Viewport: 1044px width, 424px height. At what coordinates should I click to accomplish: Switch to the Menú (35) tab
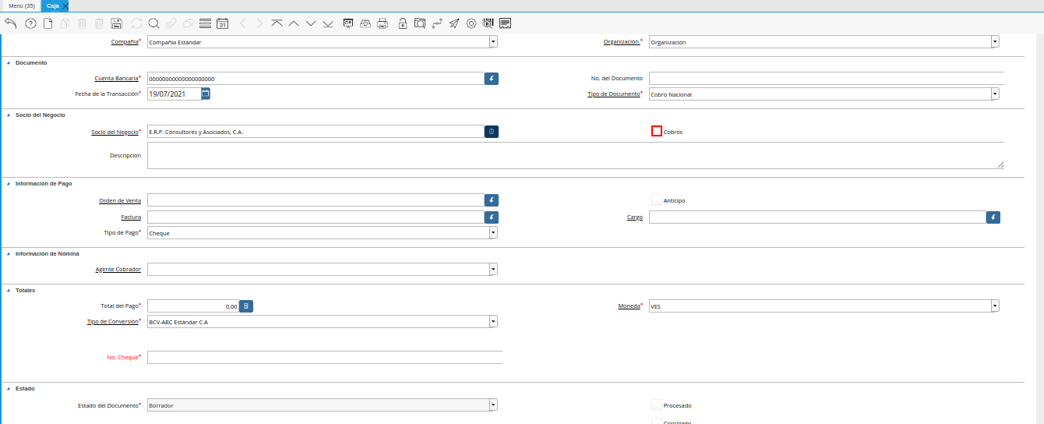click(21, 5)
